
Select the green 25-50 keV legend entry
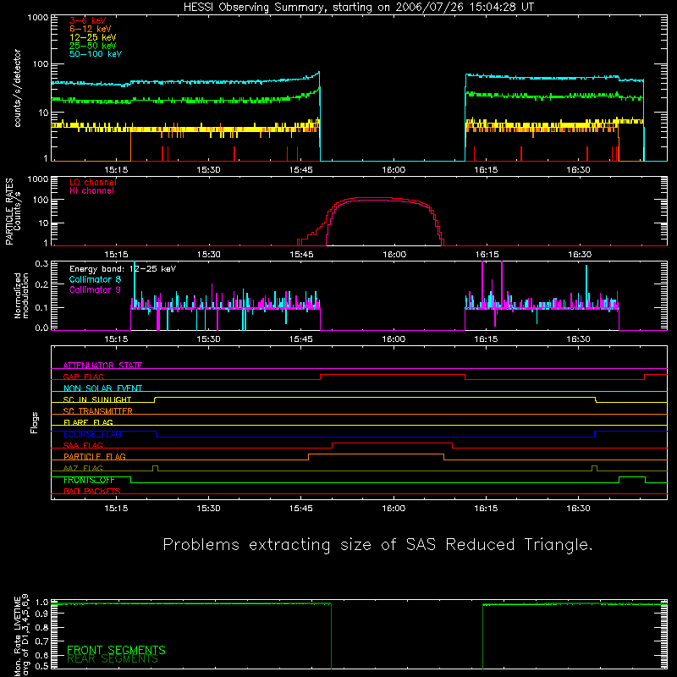[x=93, y=46]
